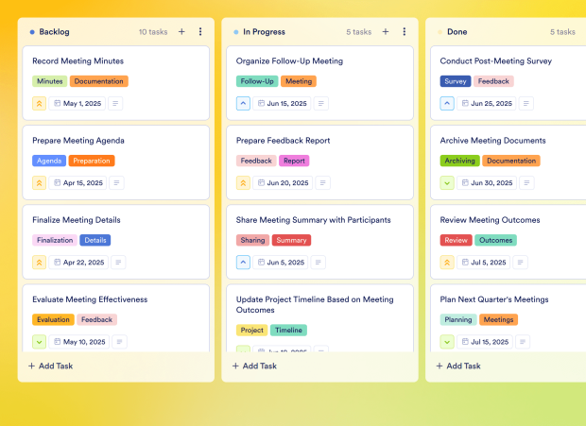
Task: Click Add Task in In Progress column
Action: point(255,366)
